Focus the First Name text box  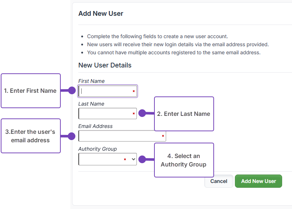[x=105, y=91]
